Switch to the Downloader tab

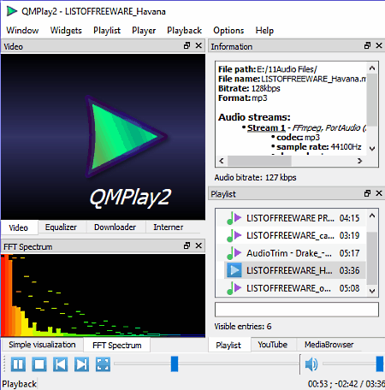pos(115,227)
